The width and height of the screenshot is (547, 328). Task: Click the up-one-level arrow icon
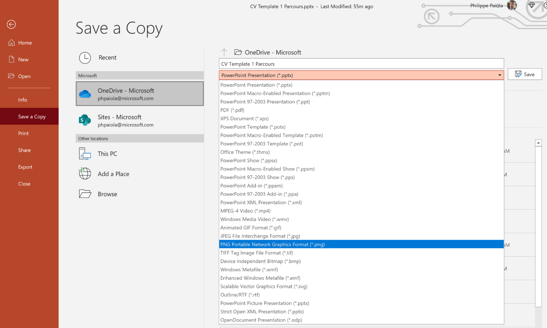point(224,52)
